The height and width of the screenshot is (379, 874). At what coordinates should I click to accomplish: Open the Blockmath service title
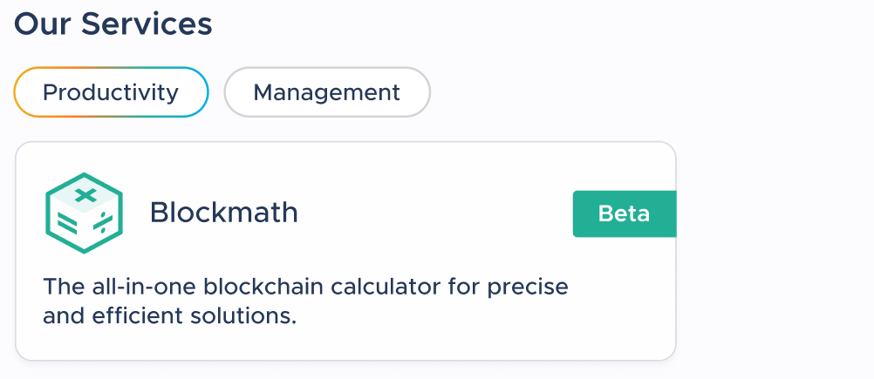point(224,213)
